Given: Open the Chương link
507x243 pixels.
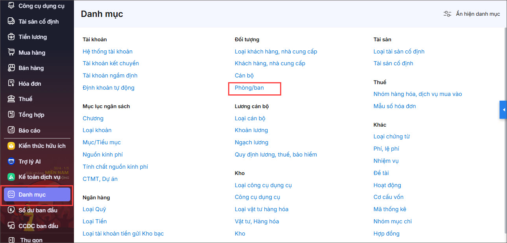Looking at the screenshot, I should 93,118.
